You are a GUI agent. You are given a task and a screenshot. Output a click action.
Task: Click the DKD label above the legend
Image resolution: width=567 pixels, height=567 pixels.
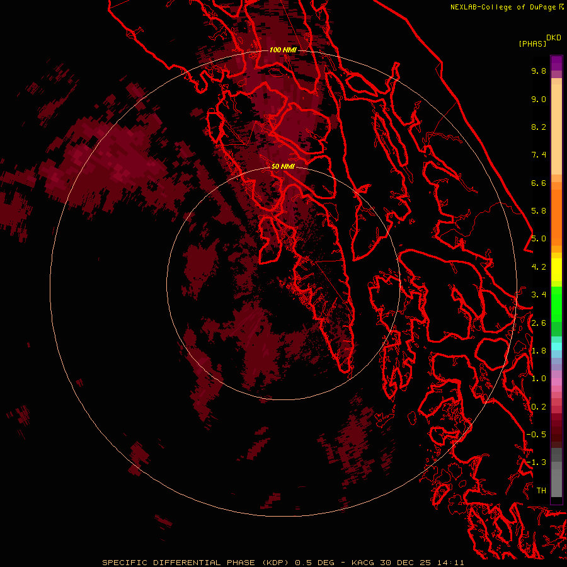(554, 38)
